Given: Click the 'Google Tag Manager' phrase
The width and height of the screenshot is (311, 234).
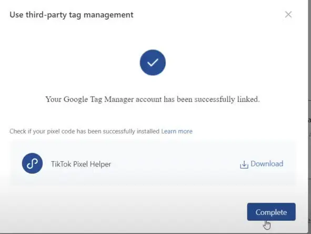Looking at the screenshot, I should [98, 99].
